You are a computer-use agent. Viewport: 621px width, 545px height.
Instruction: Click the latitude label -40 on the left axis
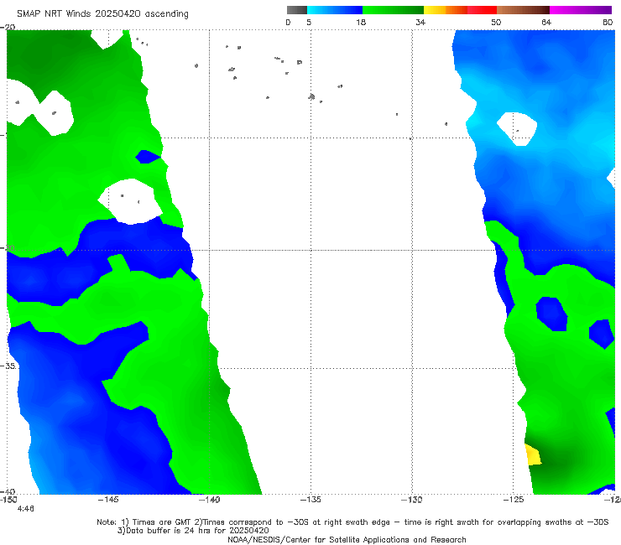(x=8, y=491)
